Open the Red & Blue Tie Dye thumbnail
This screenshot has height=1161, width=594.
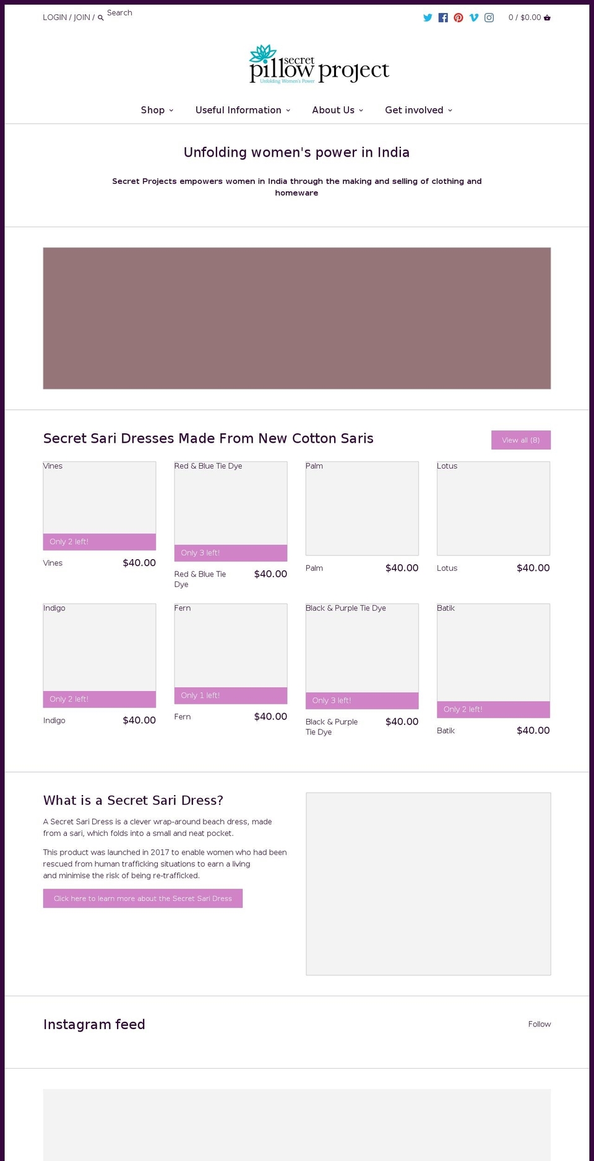click(x=231, y=511)
